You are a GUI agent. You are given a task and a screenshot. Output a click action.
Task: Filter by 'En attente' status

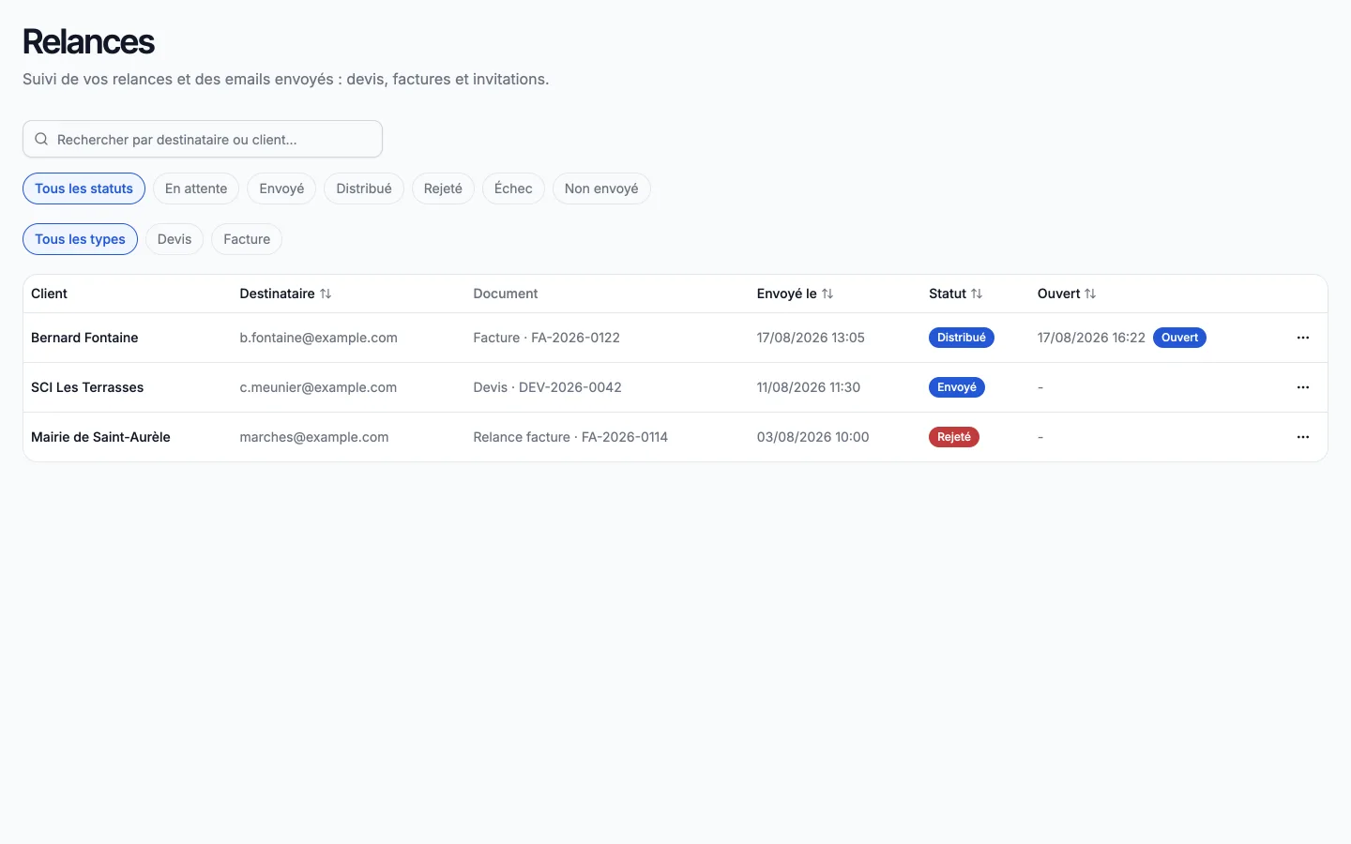(x=196, y=188)
